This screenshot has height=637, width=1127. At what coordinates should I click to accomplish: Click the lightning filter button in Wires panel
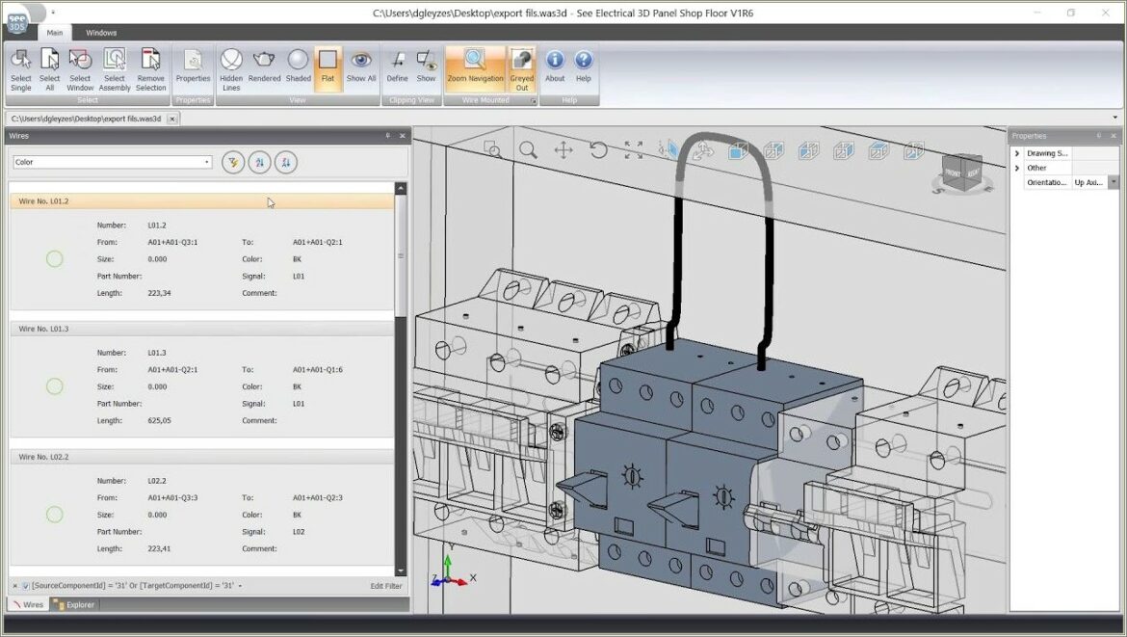(x=233, y=163)
